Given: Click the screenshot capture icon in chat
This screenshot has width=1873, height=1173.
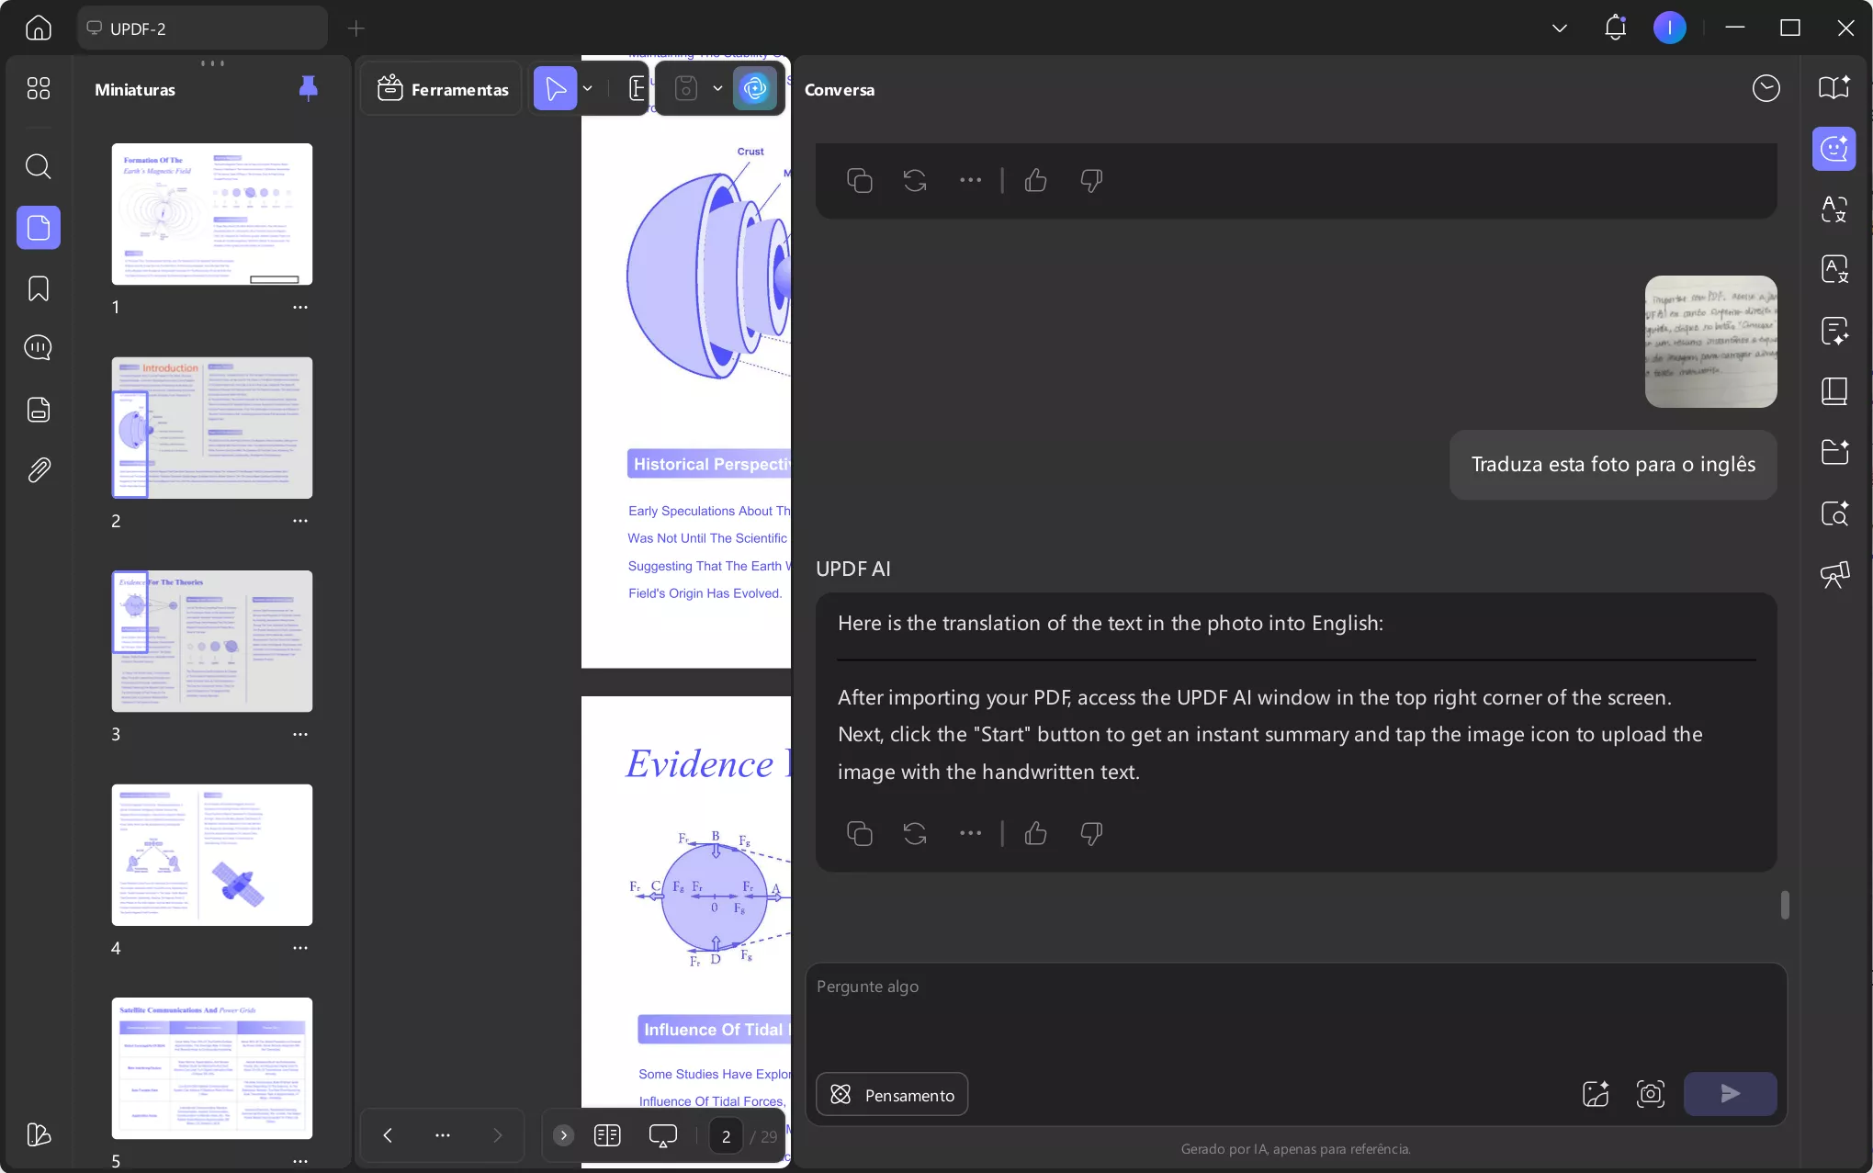Looking at the screenshot, I should (1650, 1093).
